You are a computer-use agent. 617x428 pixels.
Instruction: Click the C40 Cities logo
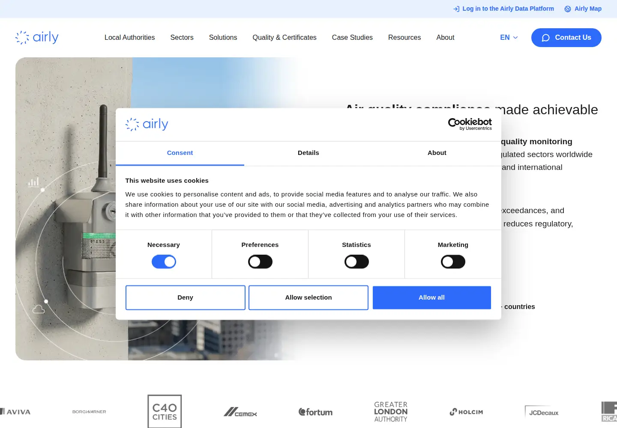(x=165, y=411)
